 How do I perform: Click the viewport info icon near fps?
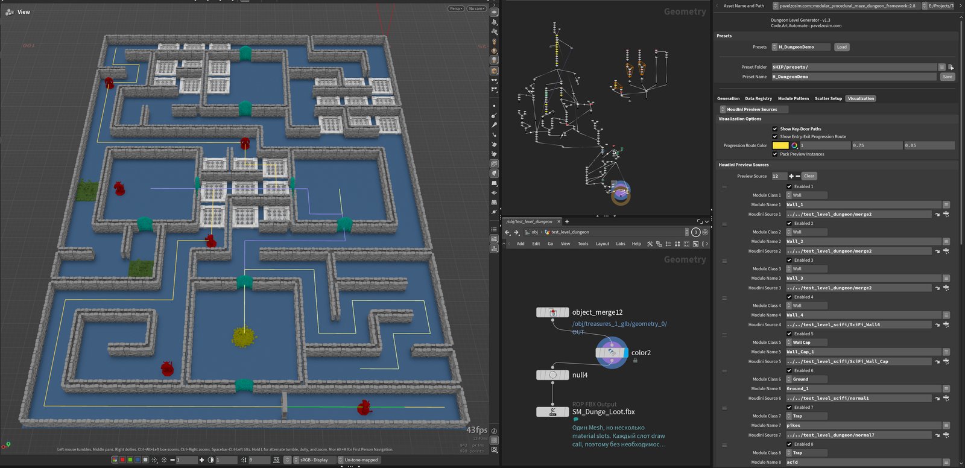494,431
